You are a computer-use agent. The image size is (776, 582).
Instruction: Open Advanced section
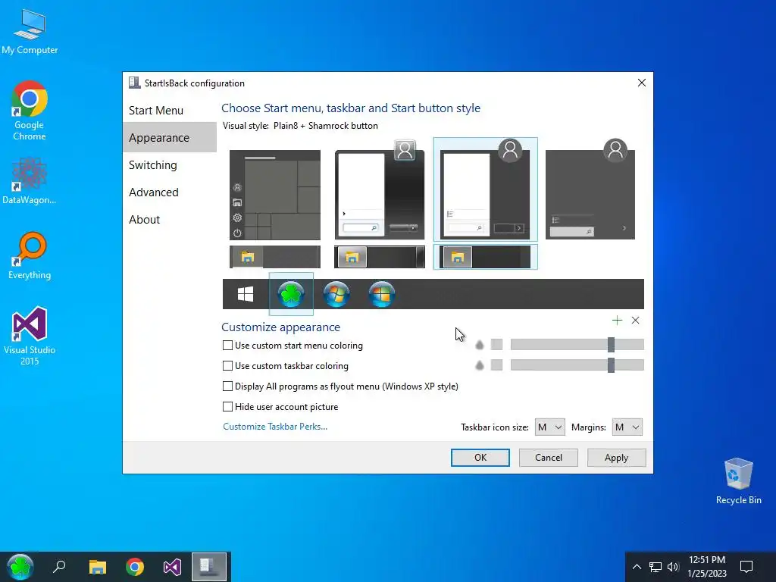point(169,192)
